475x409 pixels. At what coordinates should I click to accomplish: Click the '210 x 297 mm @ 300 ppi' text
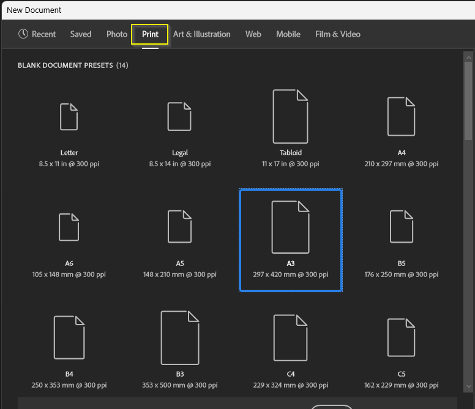[x=402, y=164]
